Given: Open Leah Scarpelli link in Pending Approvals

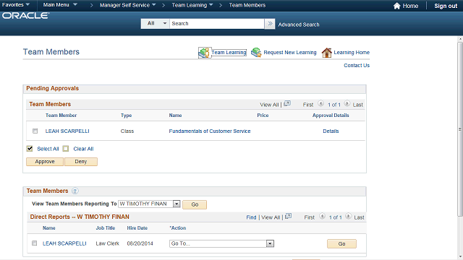Looking at the screenshot, I should (67, 131).
